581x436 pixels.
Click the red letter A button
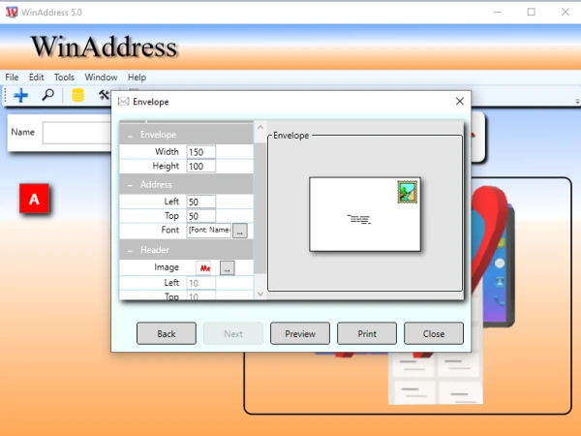[x=34, y=199]
